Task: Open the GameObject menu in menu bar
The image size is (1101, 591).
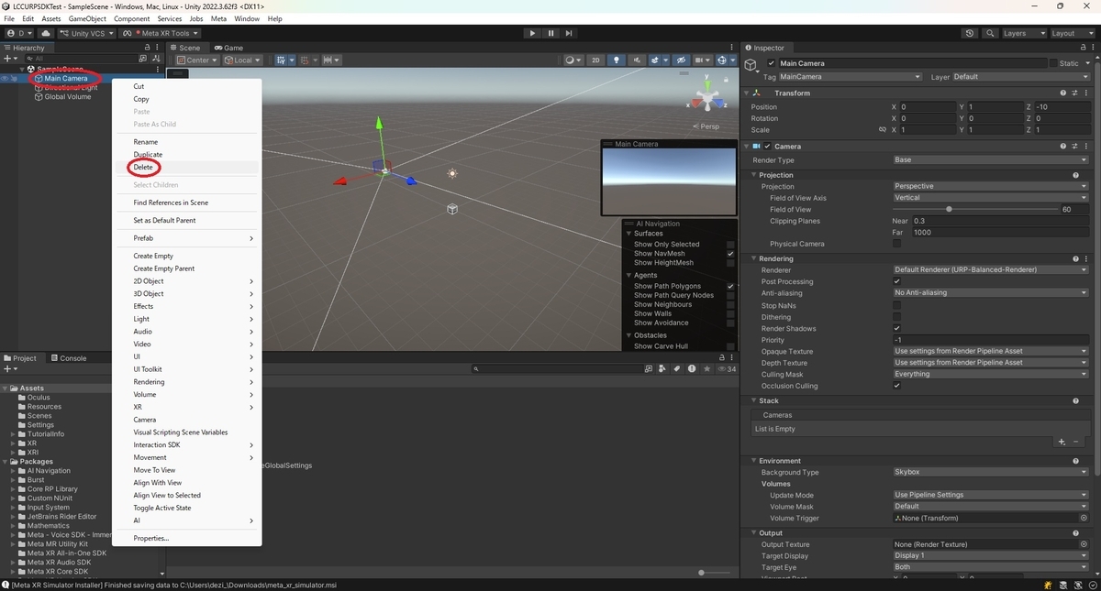Action: (87, 18)
